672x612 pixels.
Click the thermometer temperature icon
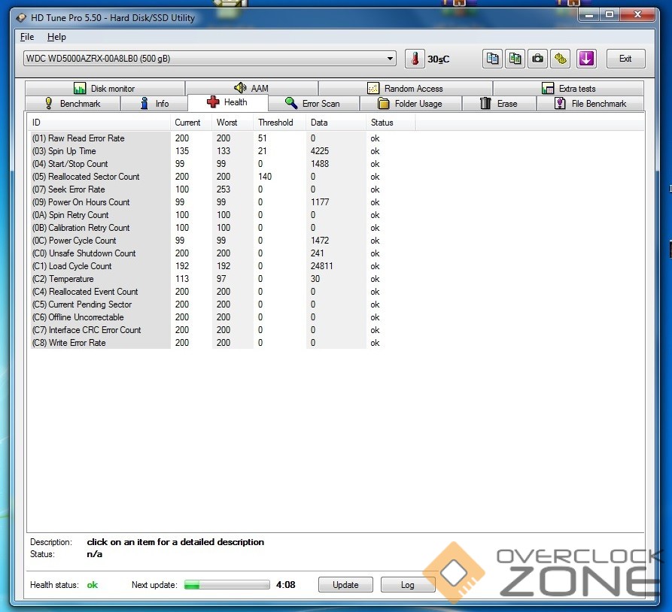pos(415,59)
